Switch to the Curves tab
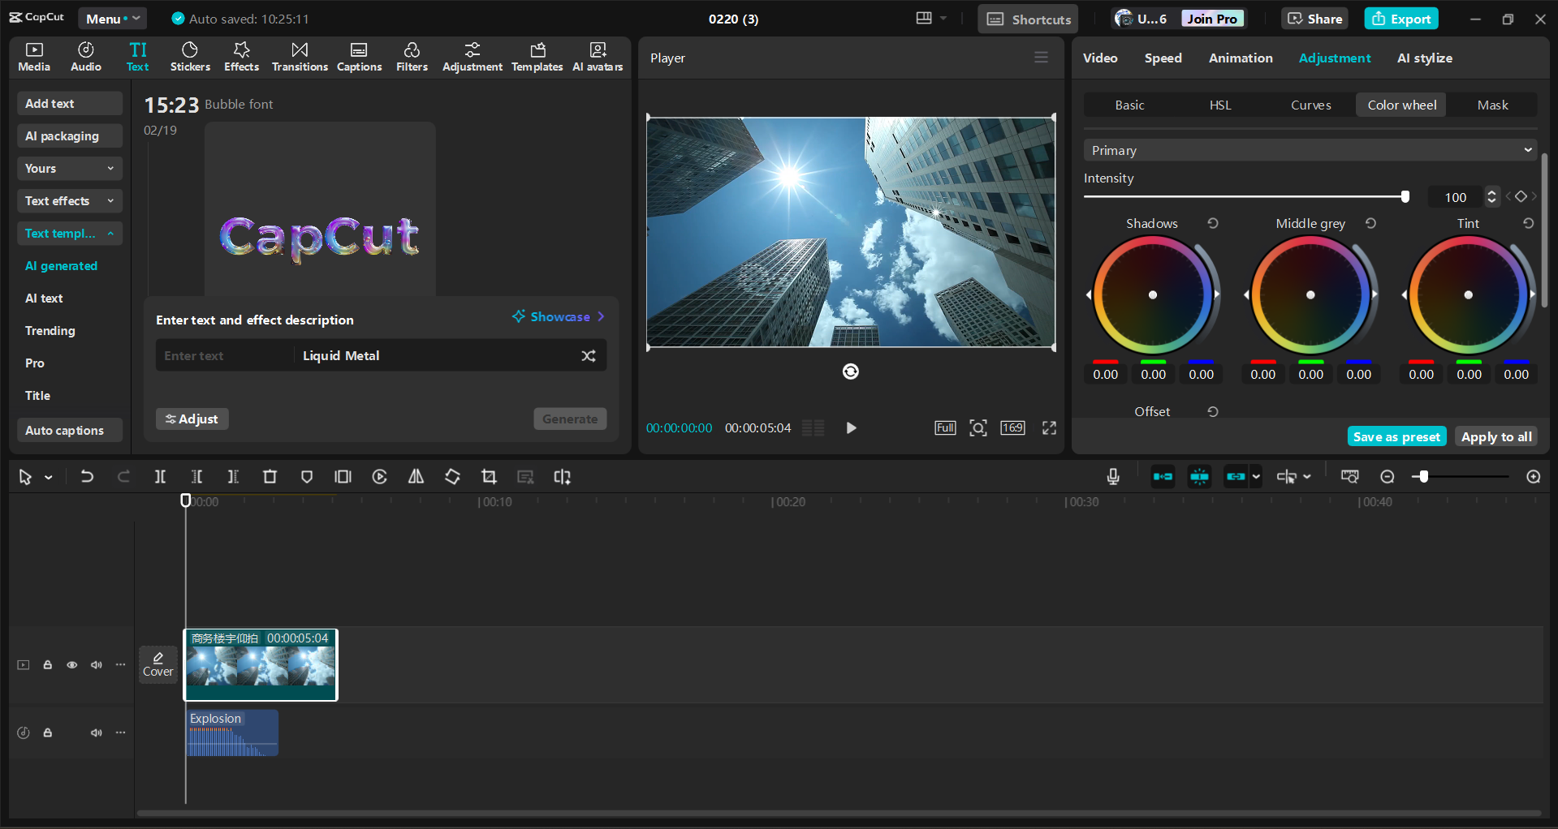The image size is (1558, 829). [x=1310, y=105]
